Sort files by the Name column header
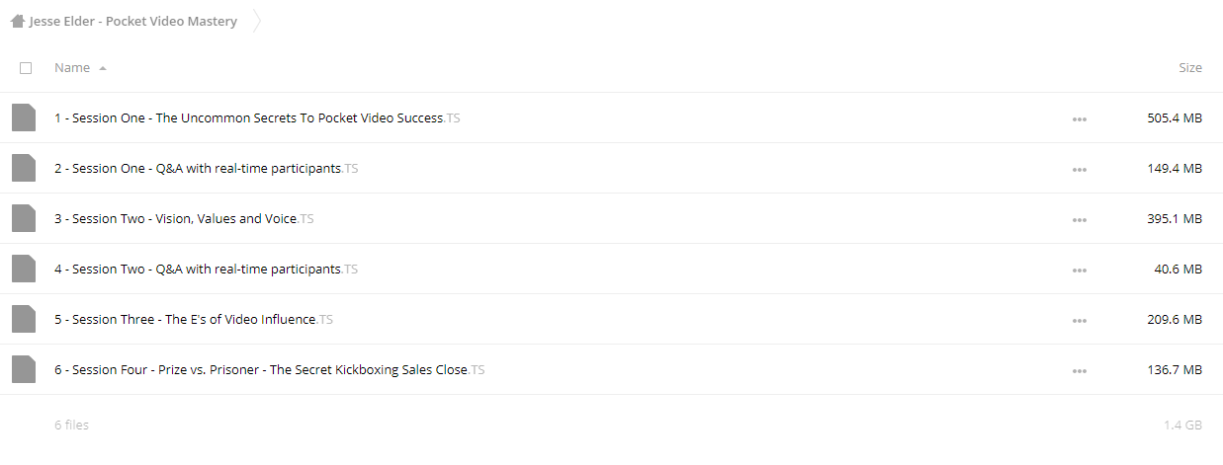1223x465 pixels. pos(72,68)
